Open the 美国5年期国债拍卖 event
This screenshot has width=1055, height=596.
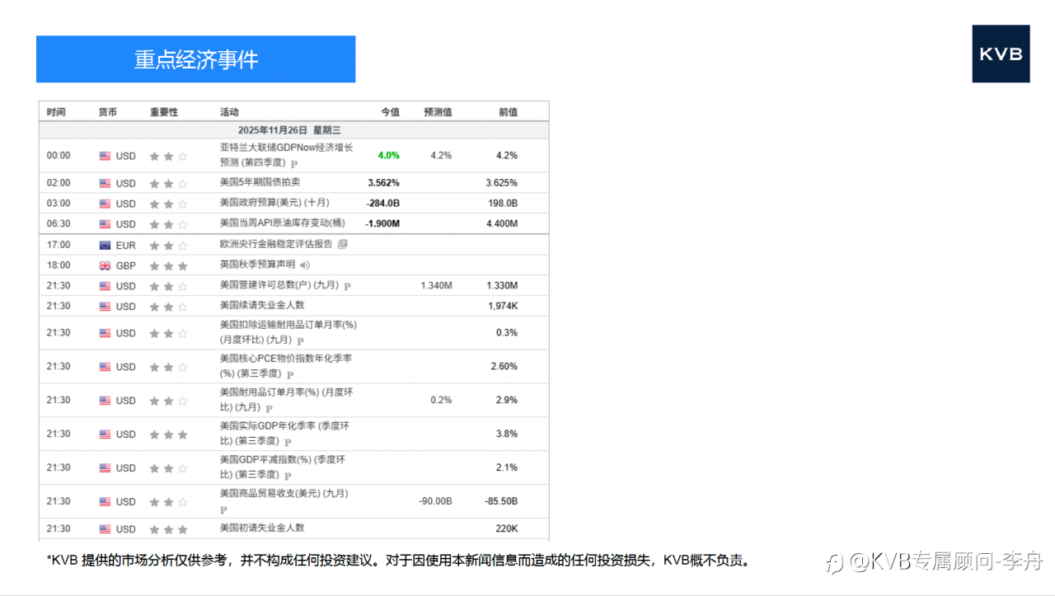[x=260, y=182]
